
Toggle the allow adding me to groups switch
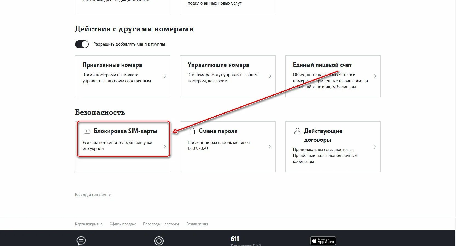coord(82,44)
